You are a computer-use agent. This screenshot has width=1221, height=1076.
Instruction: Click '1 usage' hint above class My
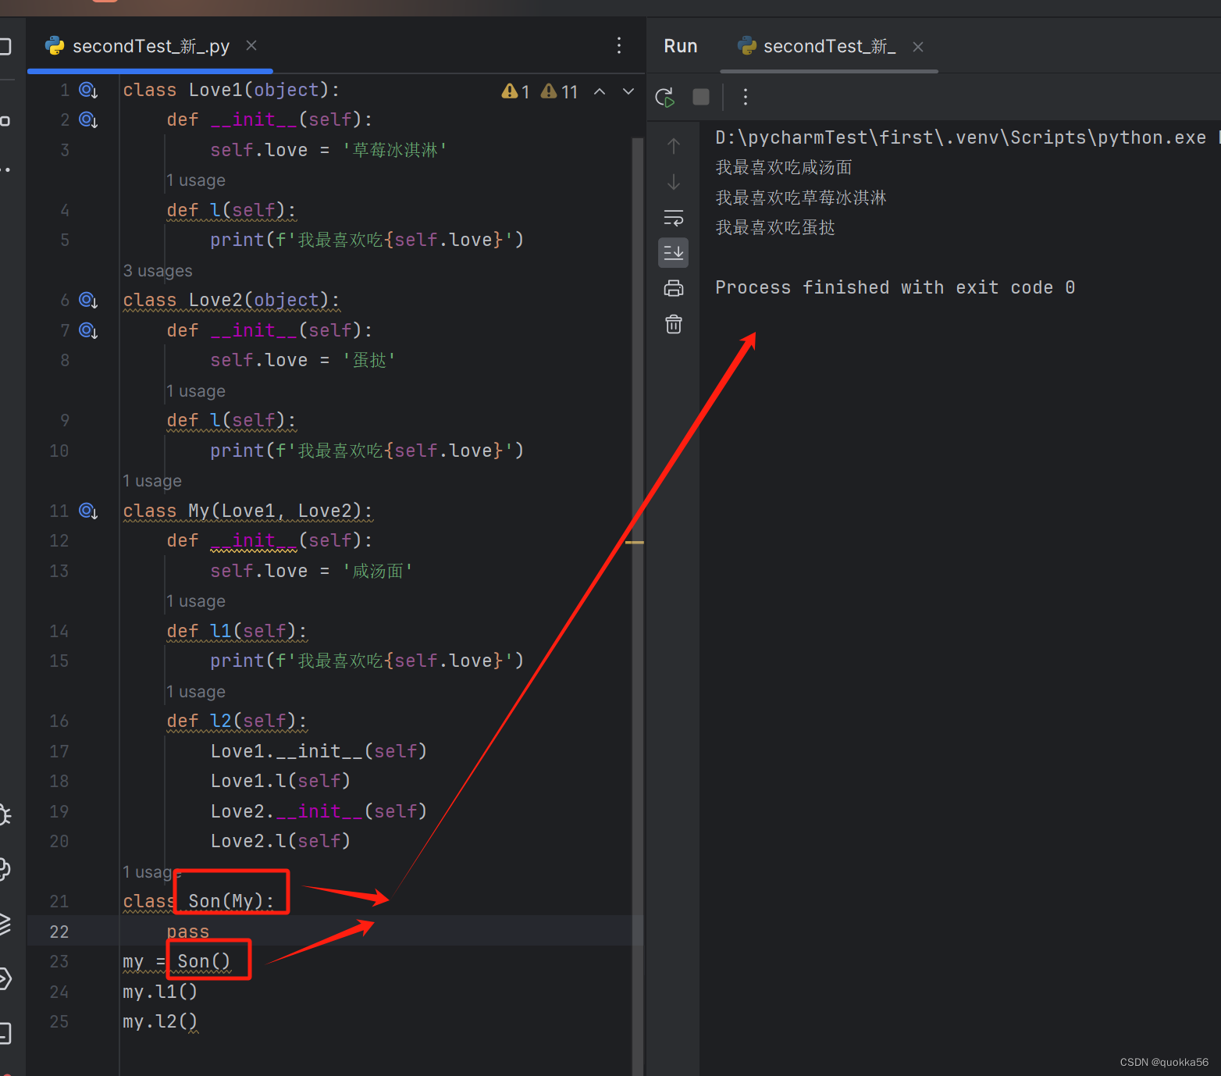(152, 481)
